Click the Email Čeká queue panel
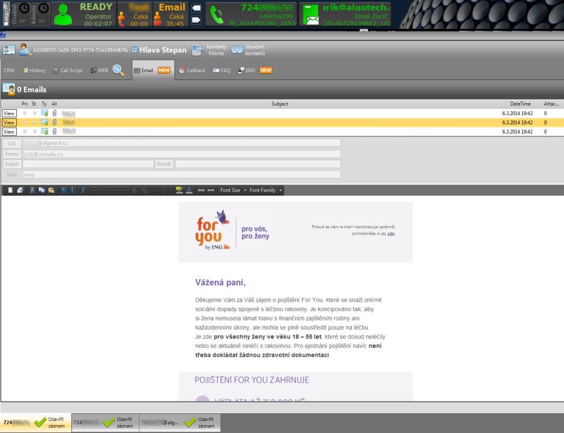The image size is (564, 433). pyautogui.click(x=170, y=15)
